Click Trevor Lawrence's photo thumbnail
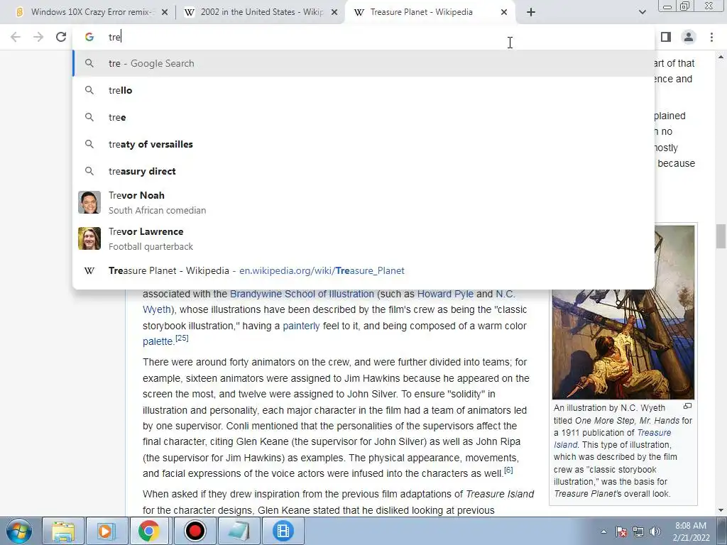 [89, 238]
